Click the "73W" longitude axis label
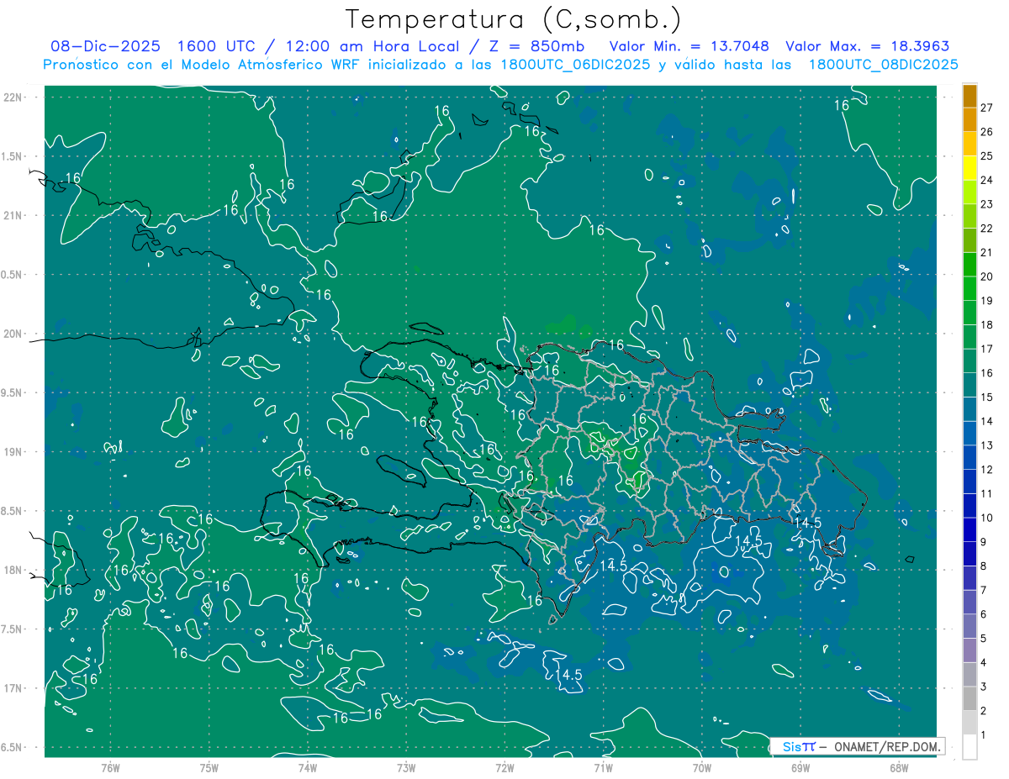 406,767
